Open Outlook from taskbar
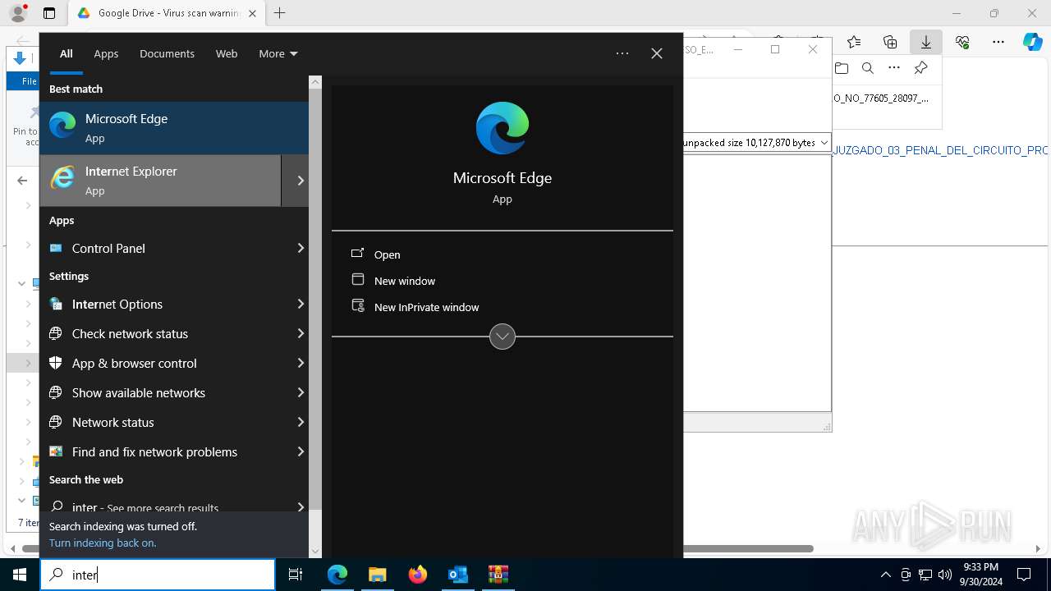Viewport: 1051px width, 591px height. 458,575
